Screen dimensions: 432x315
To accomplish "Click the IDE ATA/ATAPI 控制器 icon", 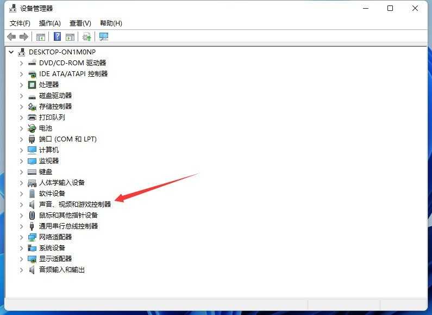I will click(x=32, y=74).
